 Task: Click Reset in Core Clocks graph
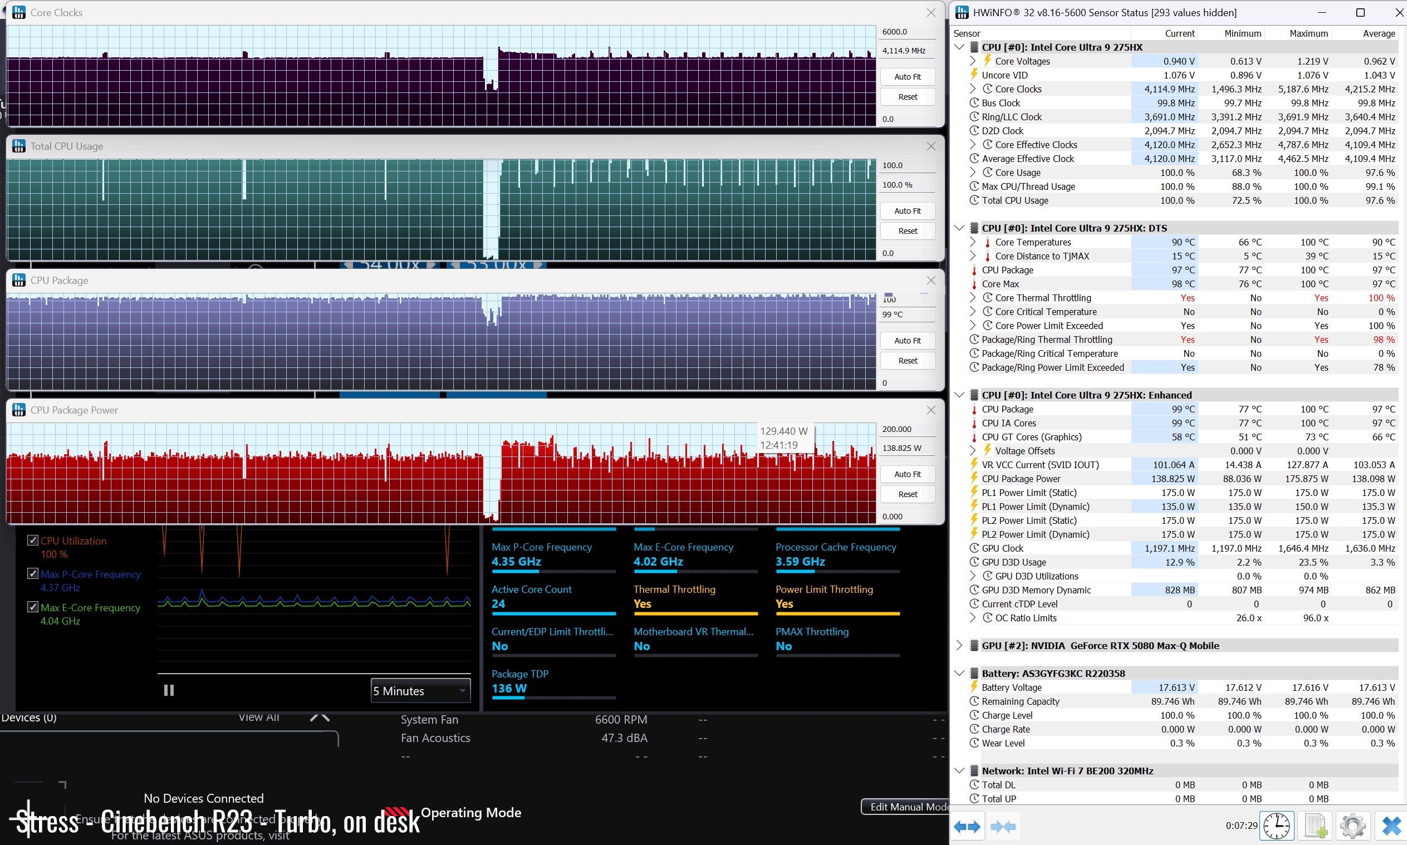coord(908,97)
